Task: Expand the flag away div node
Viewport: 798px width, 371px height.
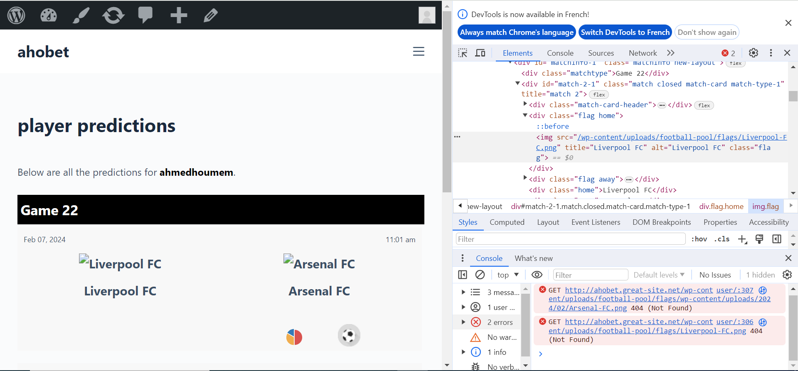Action: (x=525, y=179)
